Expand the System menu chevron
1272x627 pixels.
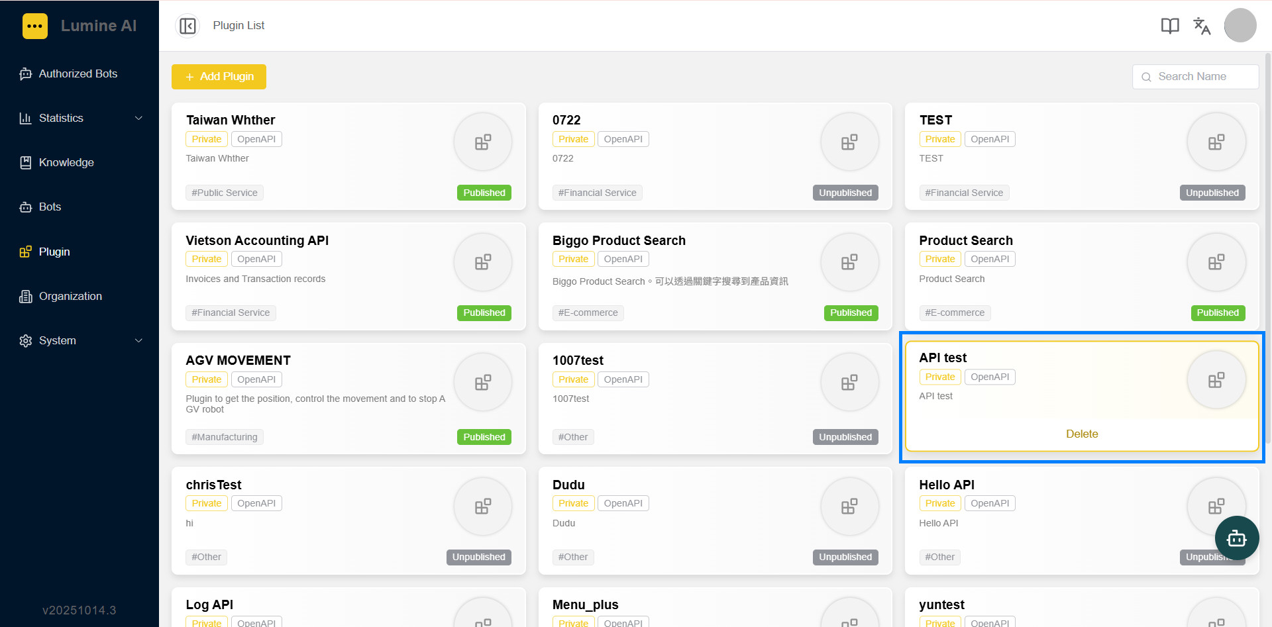click(x=139, y=341)
